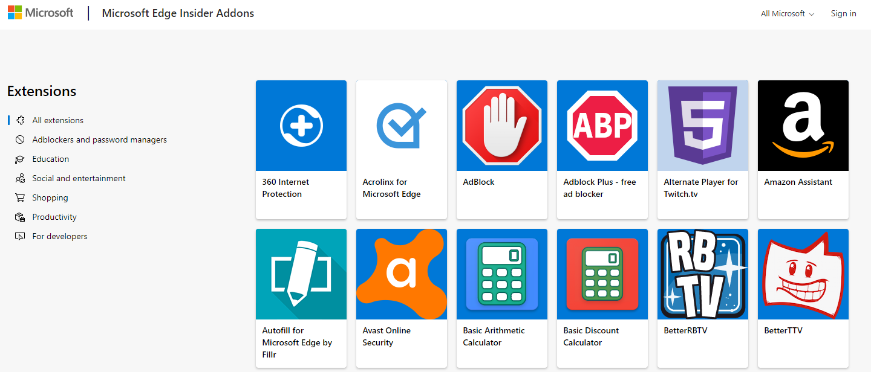This screenshot has height=372, width=871.
Task: Click the Extensions heading
Action: 42,91
